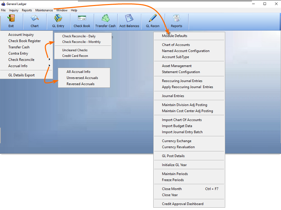Image resolution: width=281 pixels, height=210 pixels.
Task: Open the Maintenance menu
Action: [x=44, y=10]
